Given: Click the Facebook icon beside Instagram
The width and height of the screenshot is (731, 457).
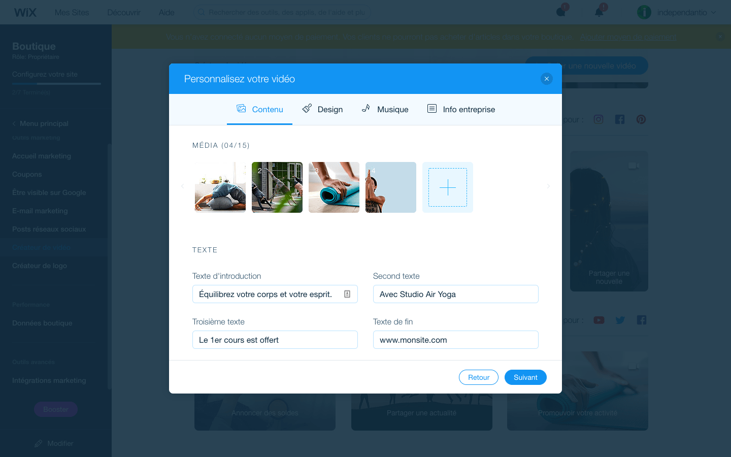Looking at the screenshot, I should [620, 119].
